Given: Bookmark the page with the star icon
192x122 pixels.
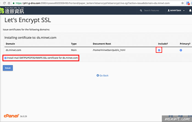Looking at the screenshot, I should [182, 3].
